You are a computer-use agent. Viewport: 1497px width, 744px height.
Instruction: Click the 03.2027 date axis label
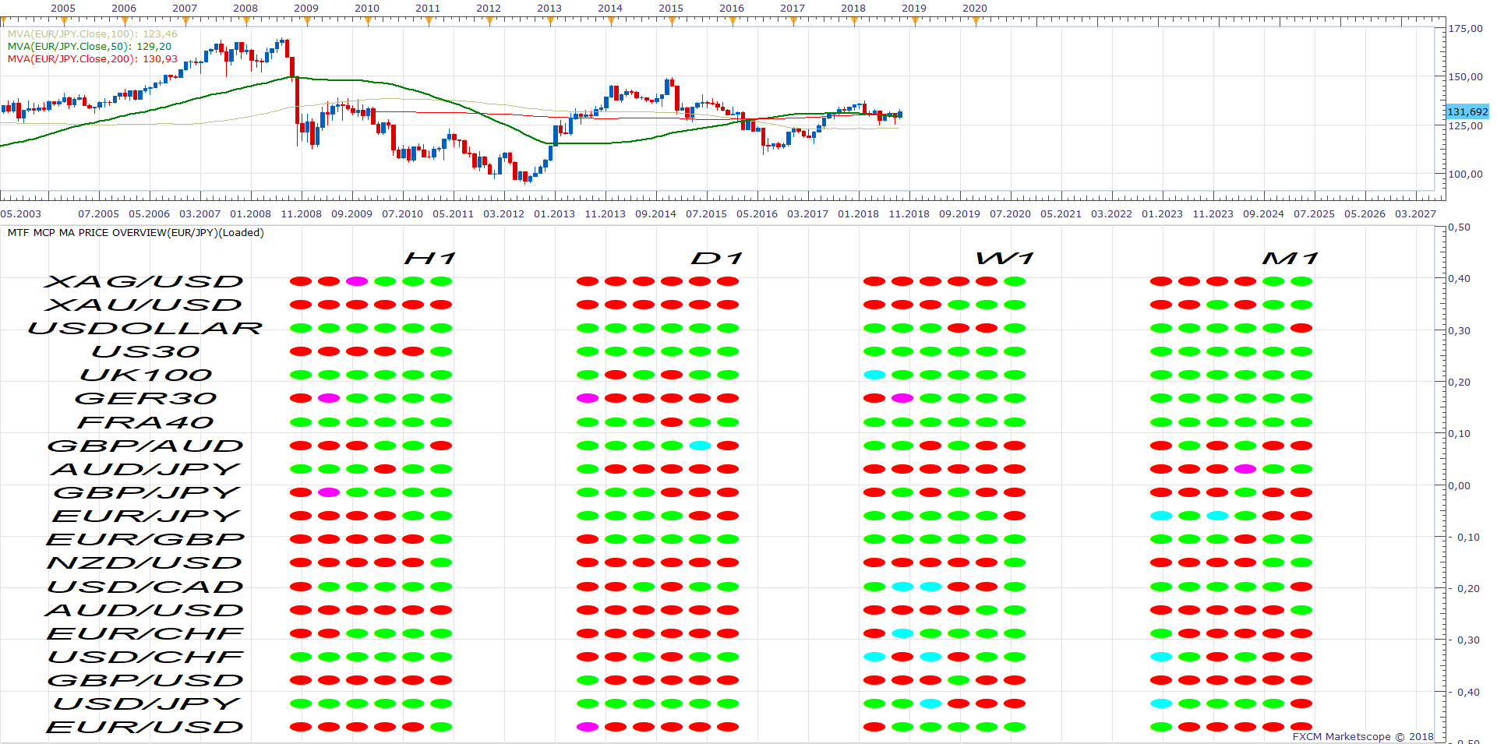tap(1416, 214)
